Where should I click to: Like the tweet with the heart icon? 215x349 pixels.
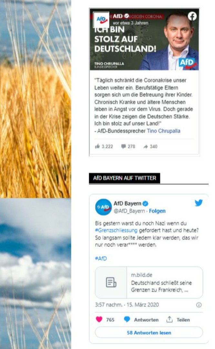click(99, 320)
